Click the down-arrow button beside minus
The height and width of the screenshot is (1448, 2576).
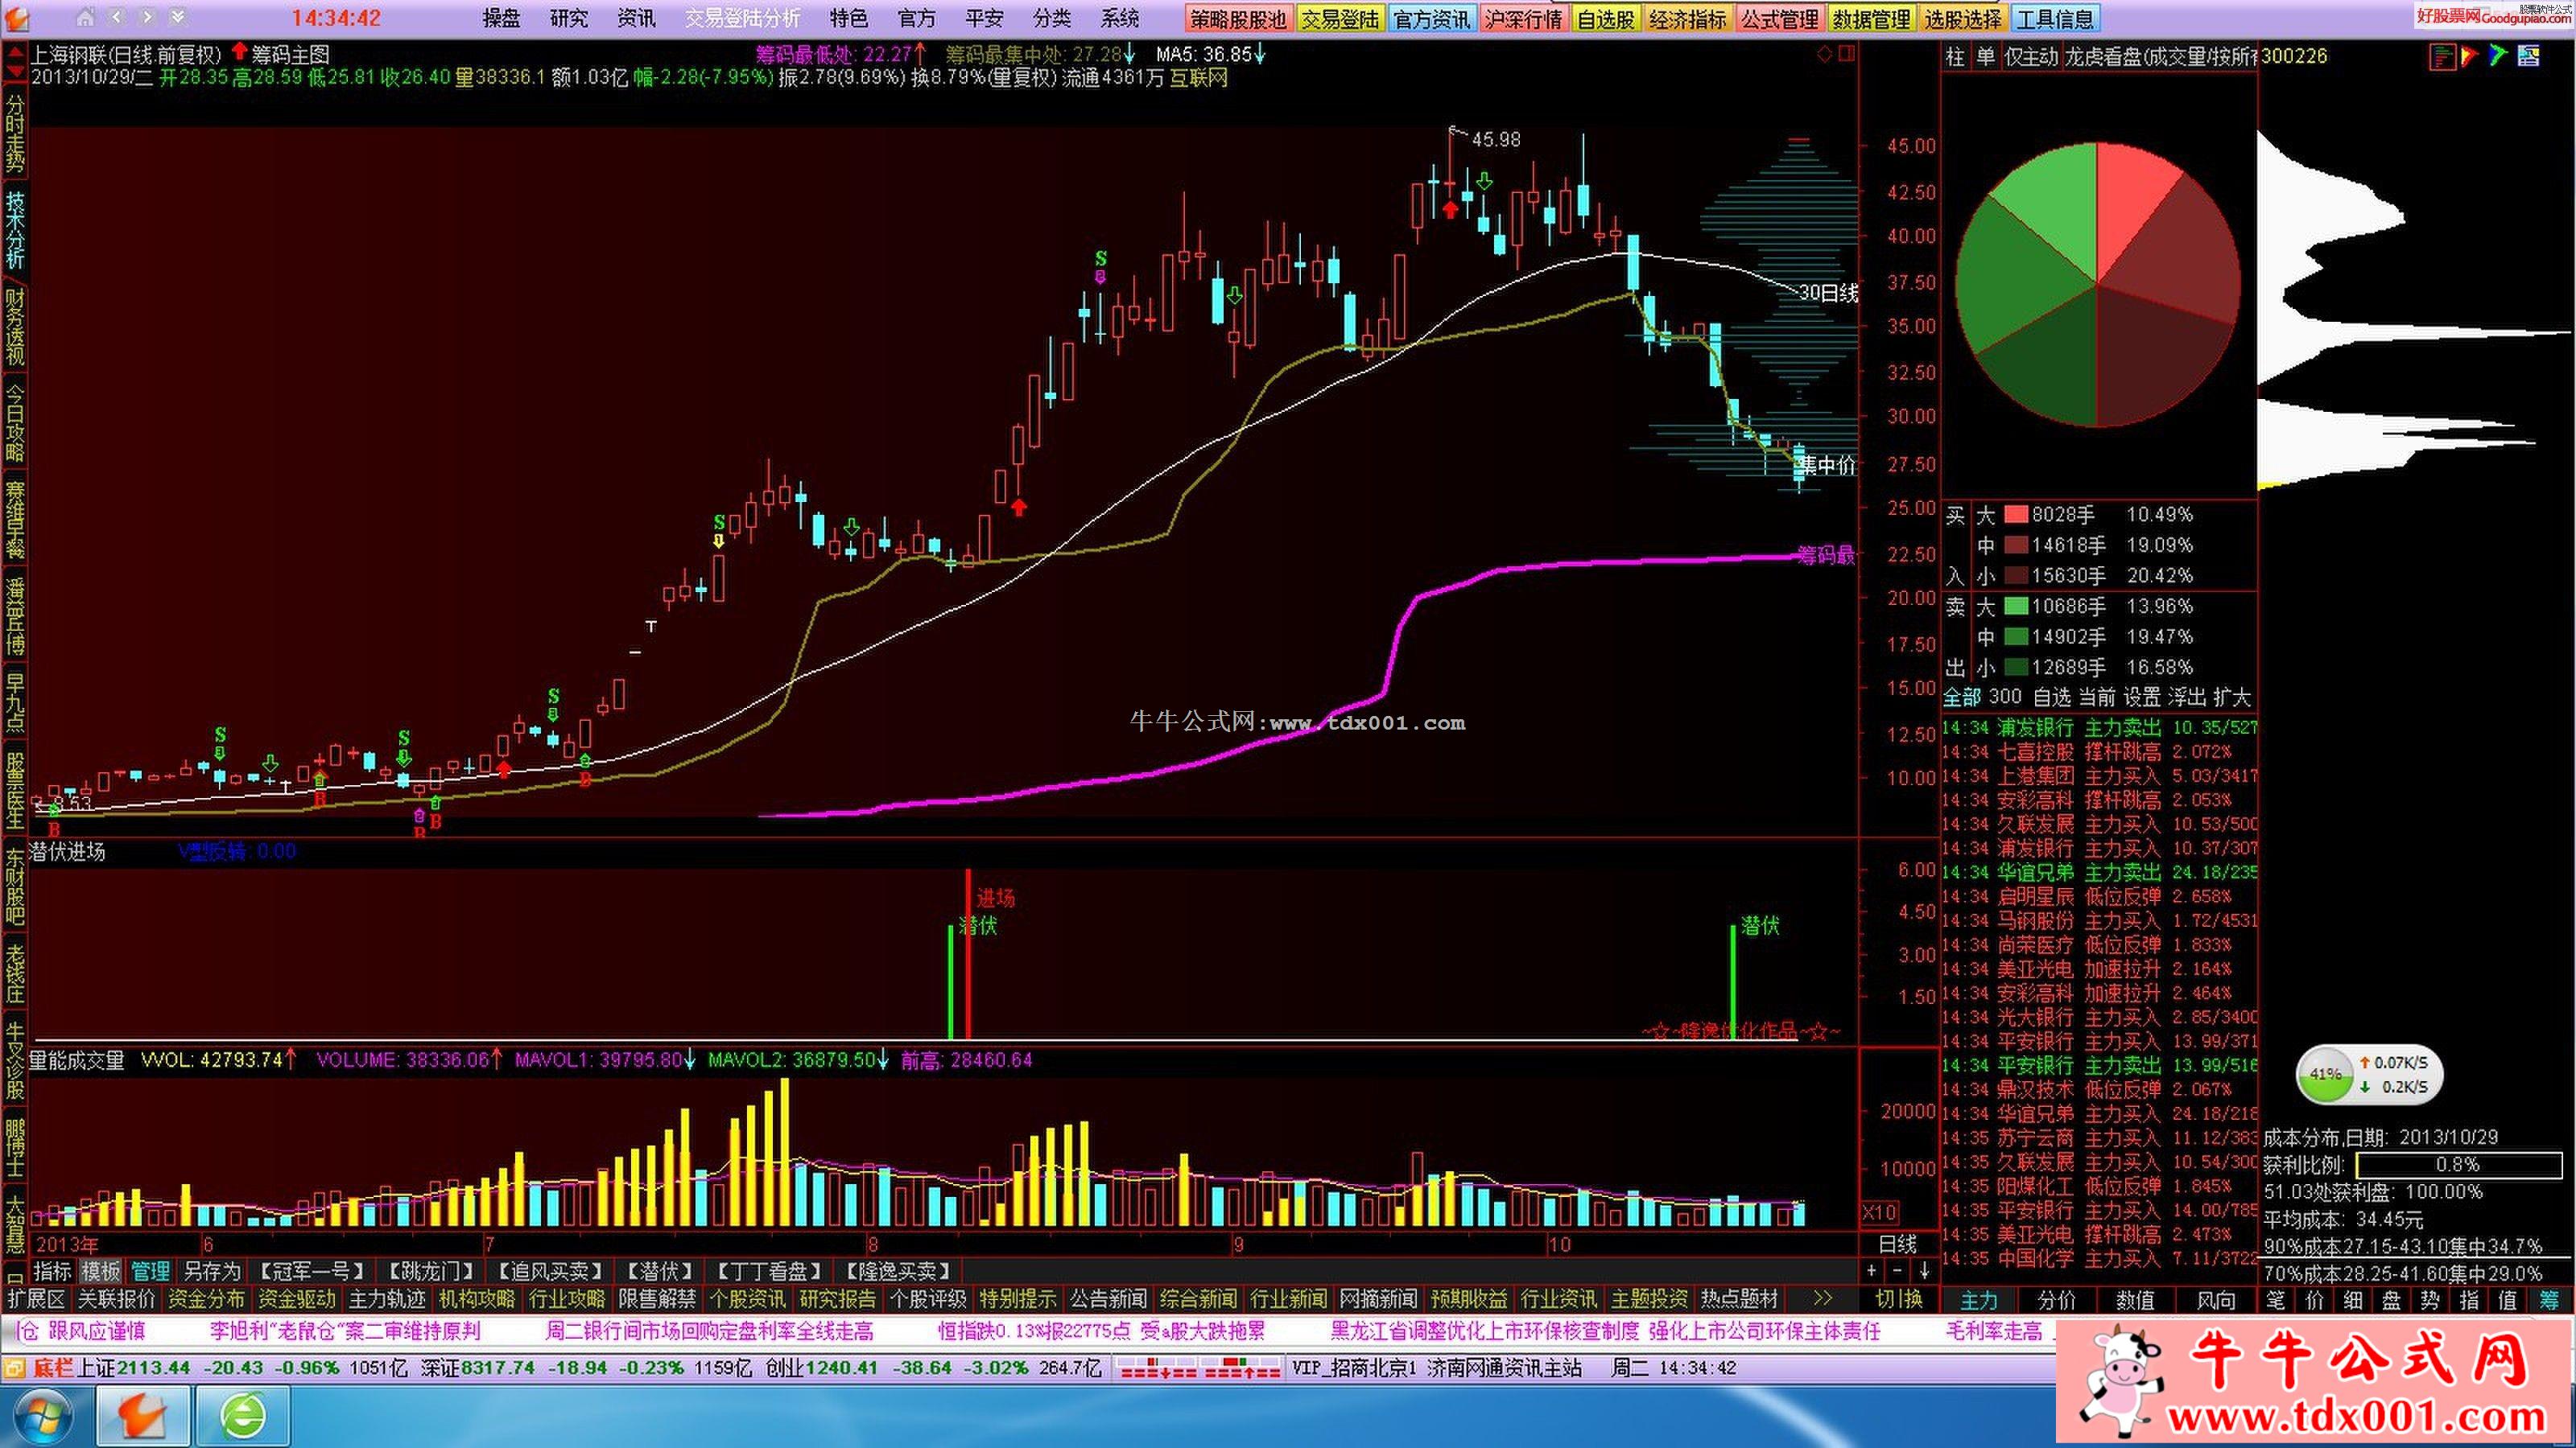point(1924,1270)
